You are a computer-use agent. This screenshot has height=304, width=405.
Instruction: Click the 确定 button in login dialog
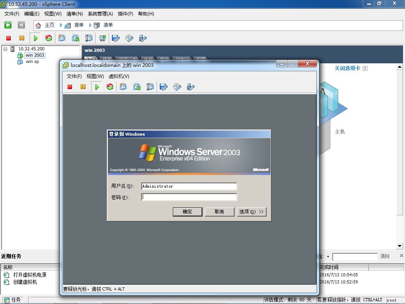(187, 212)
